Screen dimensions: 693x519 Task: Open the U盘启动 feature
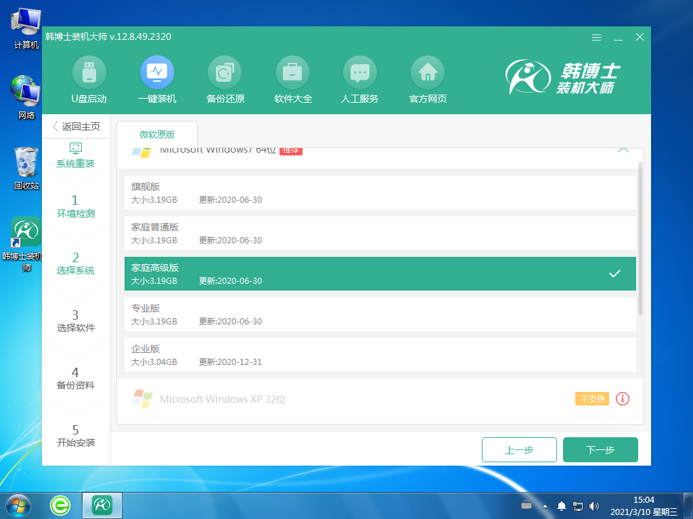click(x=89, y=80)
